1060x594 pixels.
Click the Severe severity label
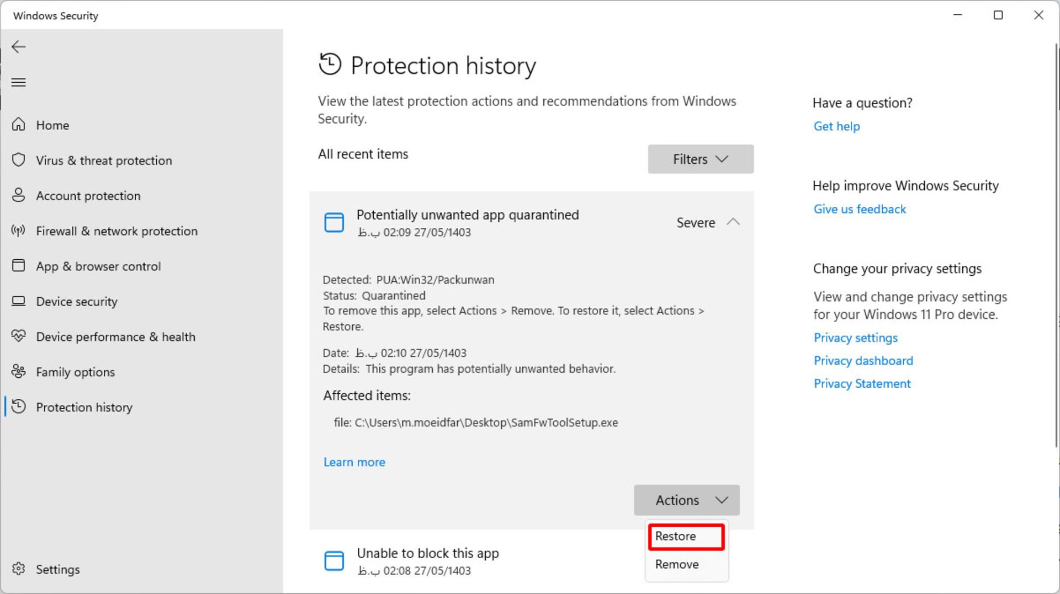pyautogui.click(x=696, y=222)
